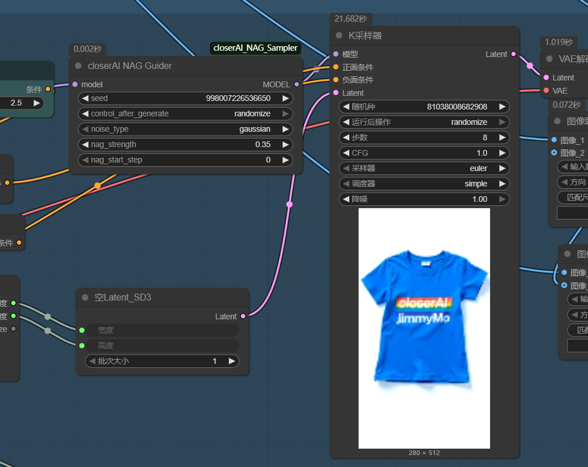Decrease the seed value with left arrow

[x=85, y=98]
